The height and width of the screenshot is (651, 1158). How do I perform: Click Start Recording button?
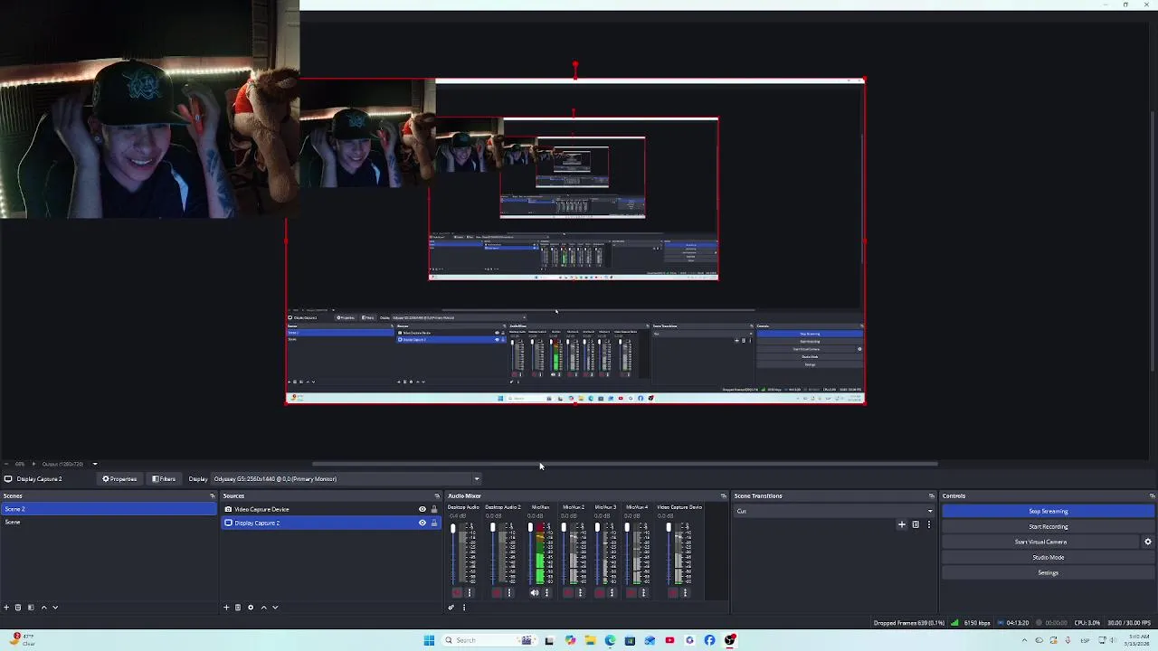tap(1048, 526)
